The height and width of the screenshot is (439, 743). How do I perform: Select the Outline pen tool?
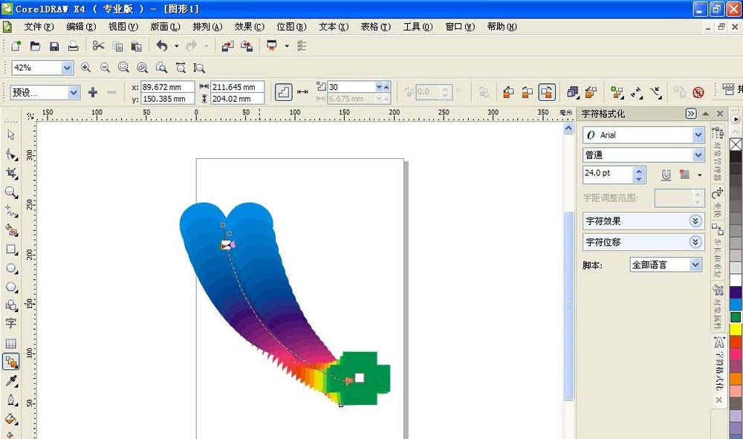11,400
